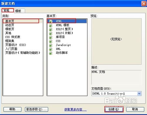Click the 无预览 preview pane
Screen dimensions: 147x115
point(116,41)
